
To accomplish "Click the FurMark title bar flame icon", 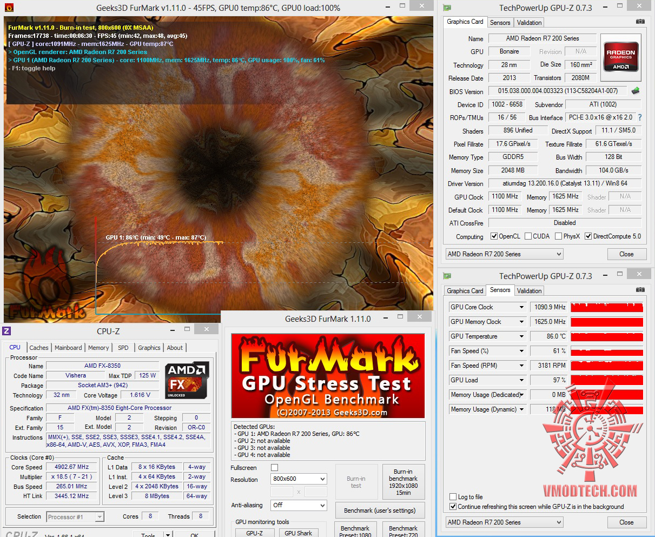I will point(8,8).
